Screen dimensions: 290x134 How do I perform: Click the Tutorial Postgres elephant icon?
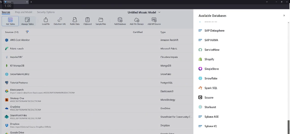coord(7,83)
